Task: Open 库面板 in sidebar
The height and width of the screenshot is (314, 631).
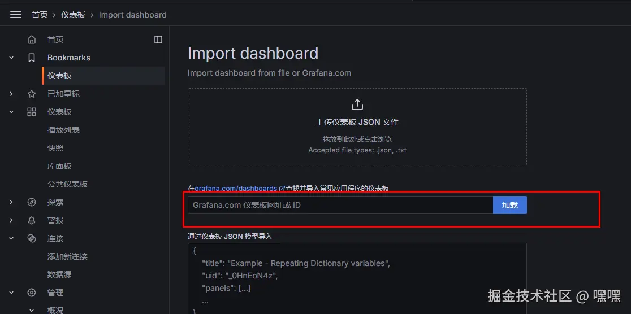Action: point(59,166)
